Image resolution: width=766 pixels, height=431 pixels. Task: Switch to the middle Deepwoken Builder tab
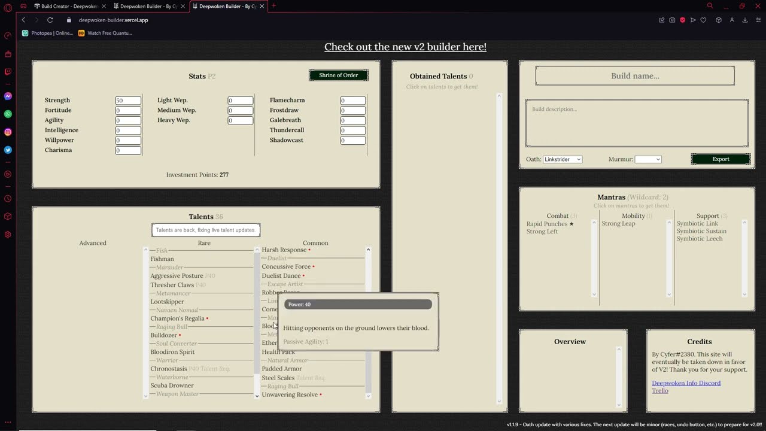[x=150, y=6]
